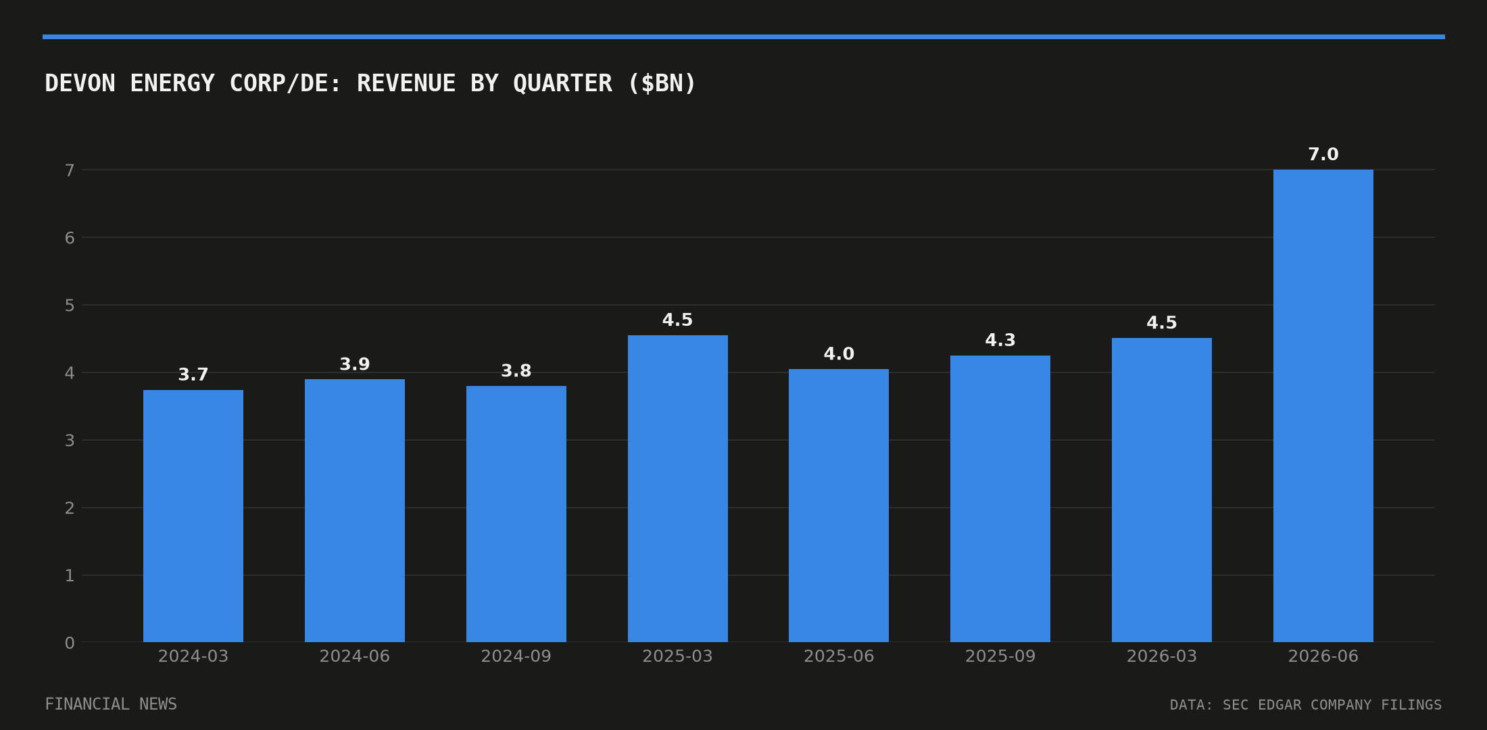Select the 2024-06 revenue bar
1487x730 pixels.
tap(355, 510)
